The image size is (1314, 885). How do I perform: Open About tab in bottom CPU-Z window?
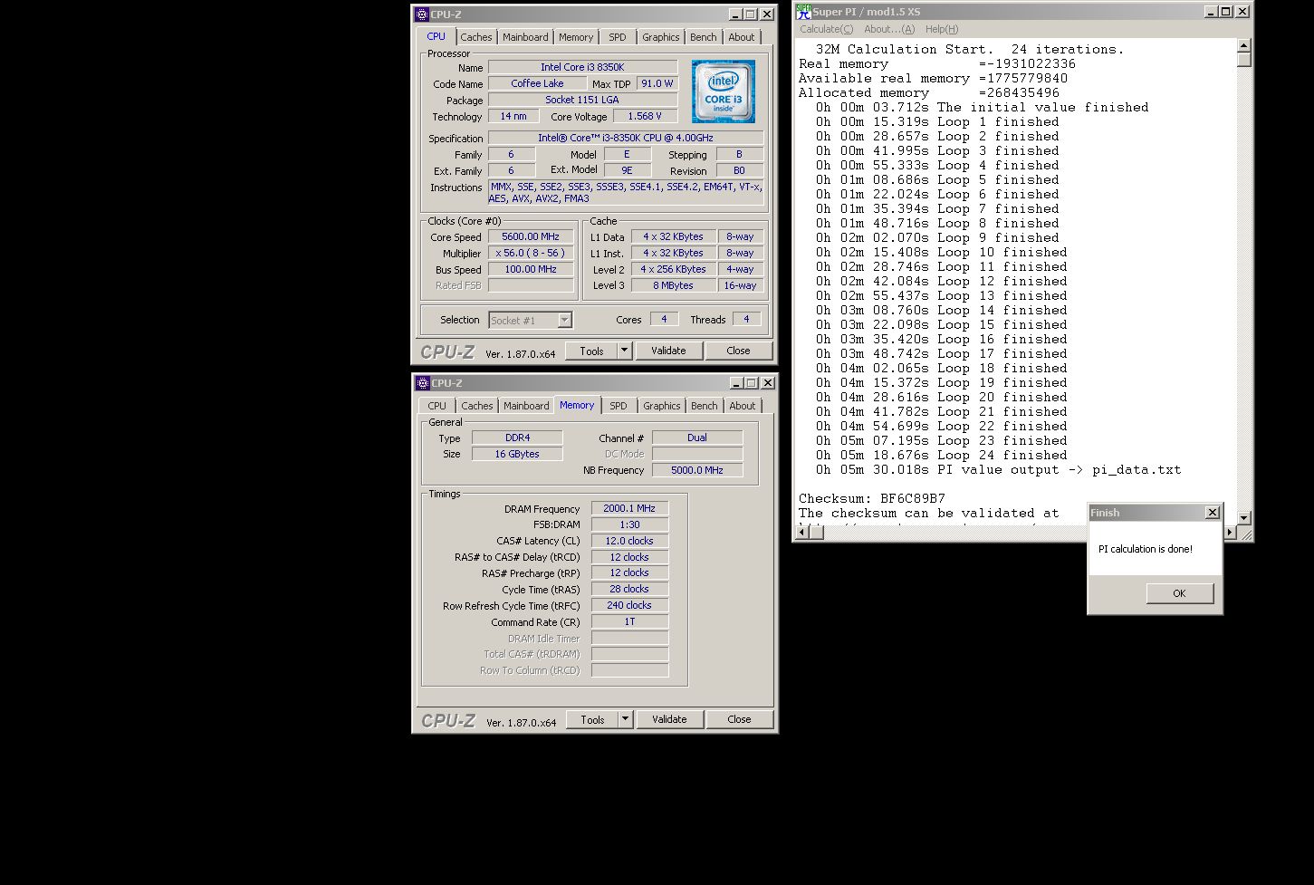click(743, 406)
